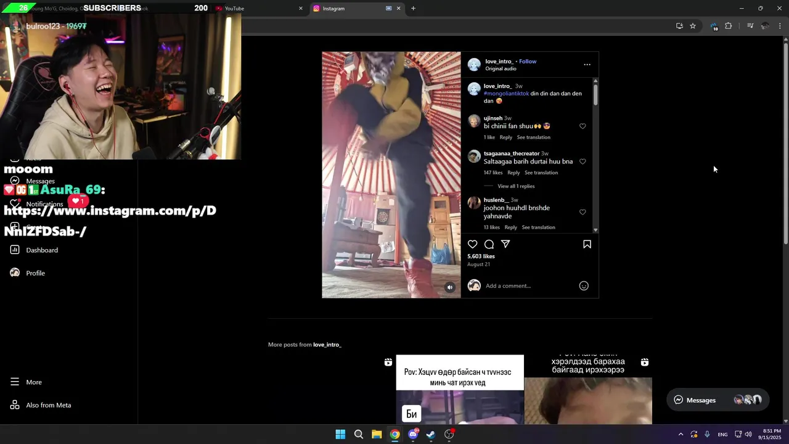Reply to tsagaanaa_thecreator's comment
The height and width of the screenshot is (444, 789).
[513, 173]
